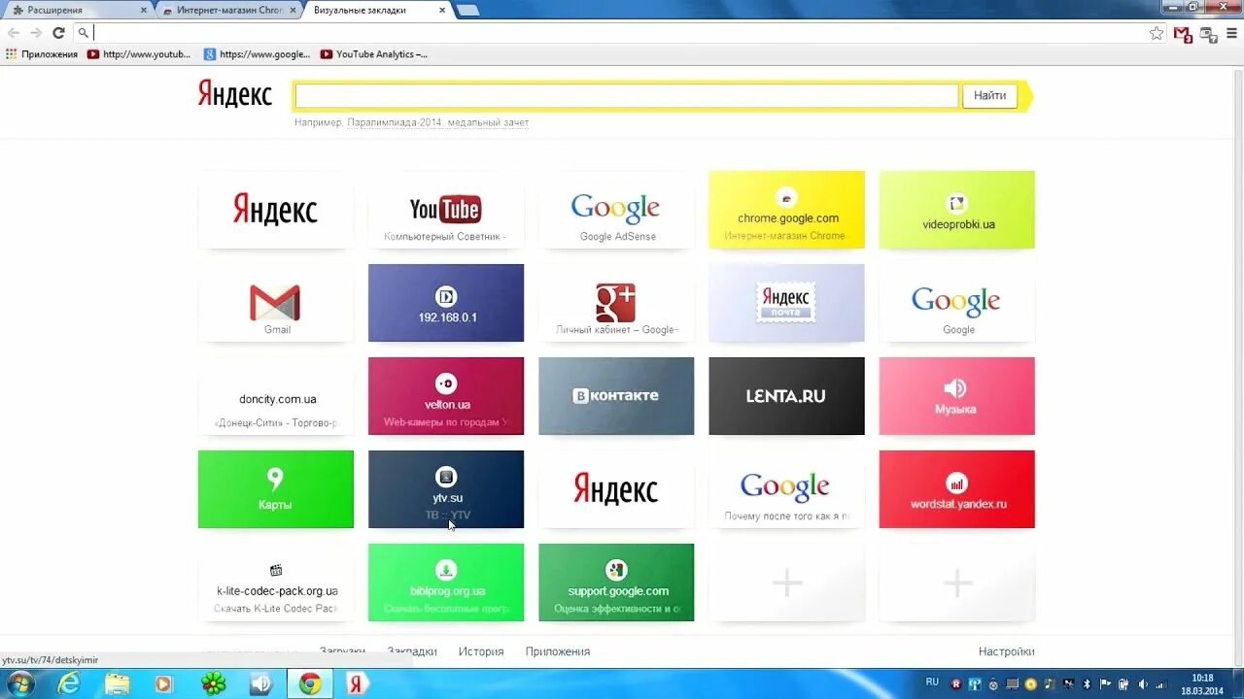Launch Internet Explorer from the taskbar
This screenshot has width=1244, height=699.
coord(69,683)
